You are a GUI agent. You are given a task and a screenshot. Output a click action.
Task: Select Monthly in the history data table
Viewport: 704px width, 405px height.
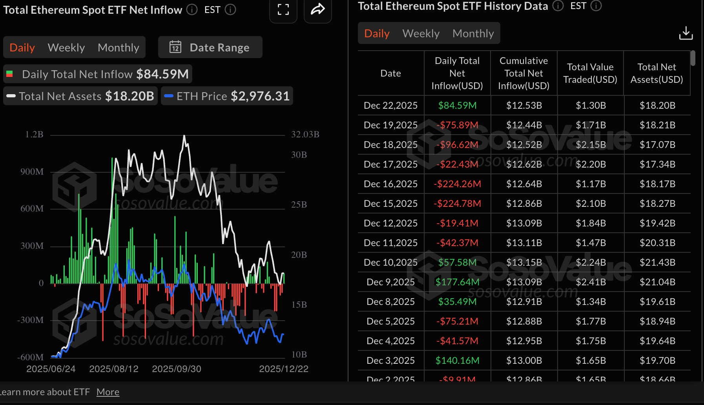473,33
